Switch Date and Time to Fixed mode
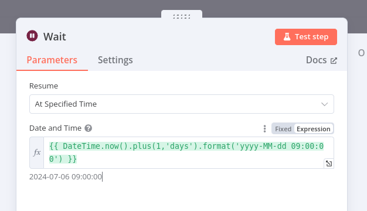The height and width of the screenshot is (211, 367). pyautogui.click(x=283, y=129)
